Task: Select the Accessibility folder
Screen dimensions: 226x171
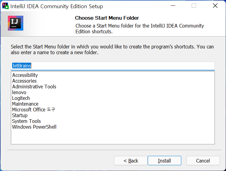Action: [x=25, y=75]
